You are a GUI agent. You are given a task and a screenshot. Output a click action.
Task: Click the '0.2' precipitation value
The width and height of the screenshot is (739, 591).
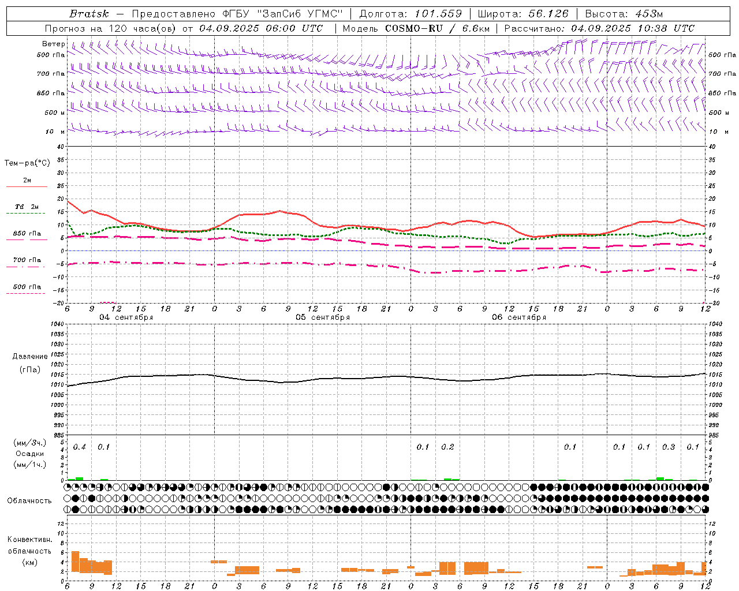[x=447, y=447]
